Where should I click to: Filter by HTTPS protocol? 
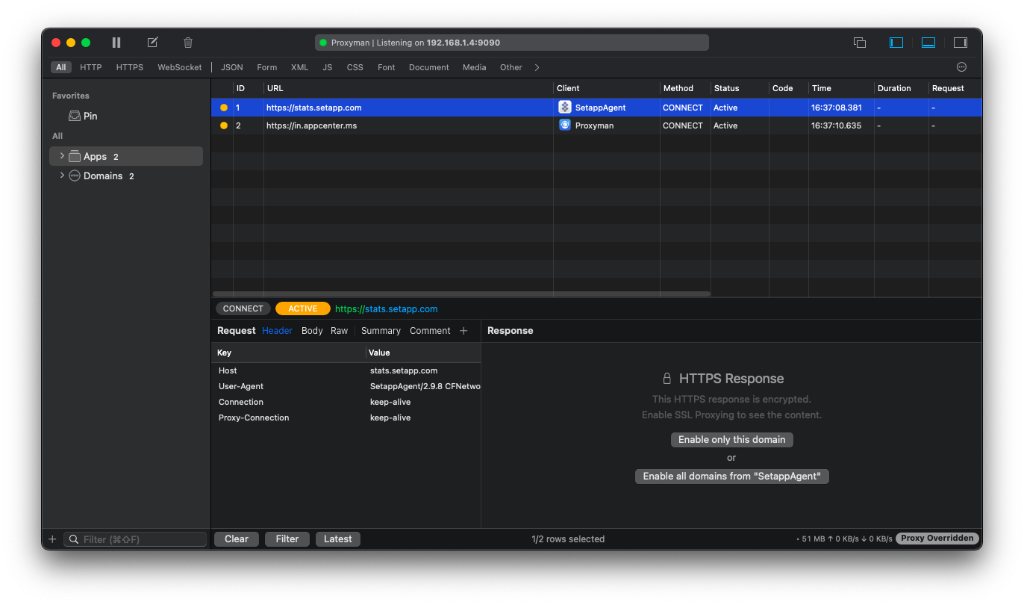tap(130, 67)
